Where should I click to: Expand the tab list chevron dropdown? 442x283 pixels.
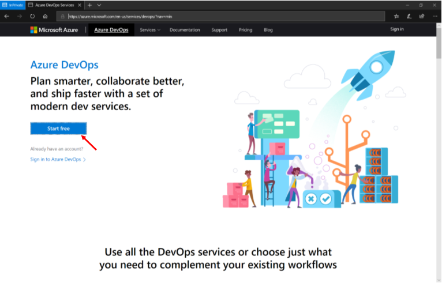pyautogui.click(x=99, y=5)
